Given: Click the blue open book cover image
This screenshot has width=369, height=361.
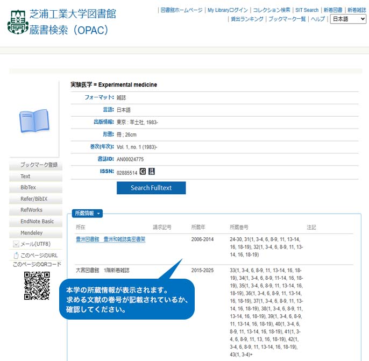Looking at the screenshot, I should coord(34,122).
